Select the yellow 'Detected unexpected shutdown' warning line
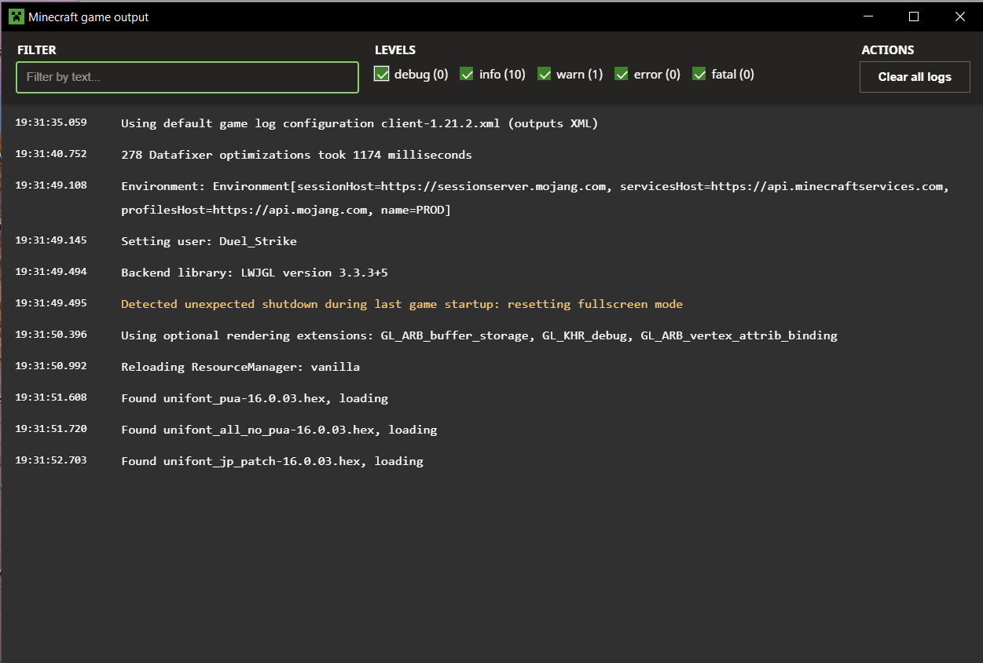The image size is (983, 663). [x=402, y=304]
